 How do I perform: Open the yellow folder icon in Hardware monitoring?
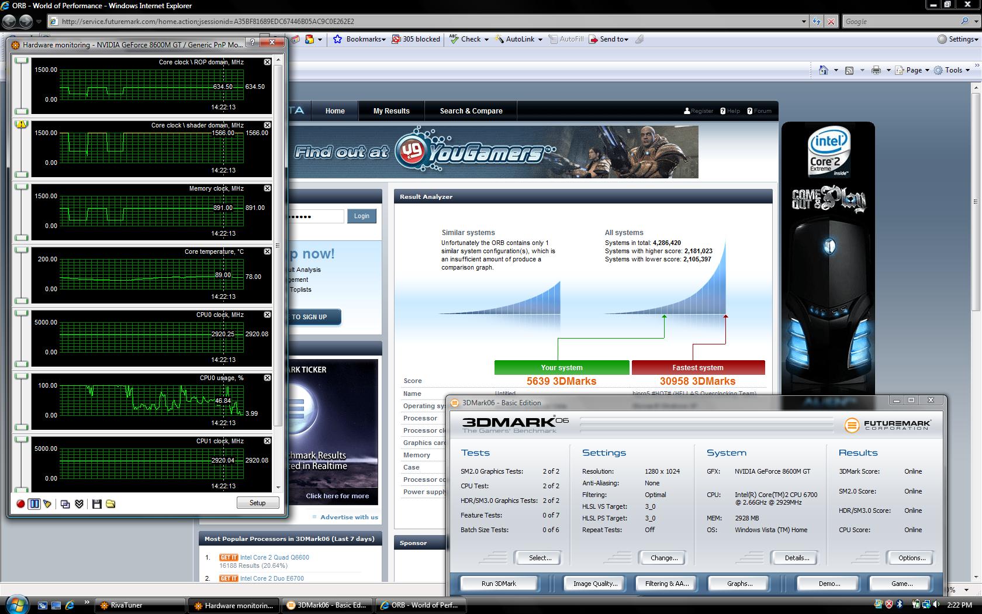coord(110,503)
